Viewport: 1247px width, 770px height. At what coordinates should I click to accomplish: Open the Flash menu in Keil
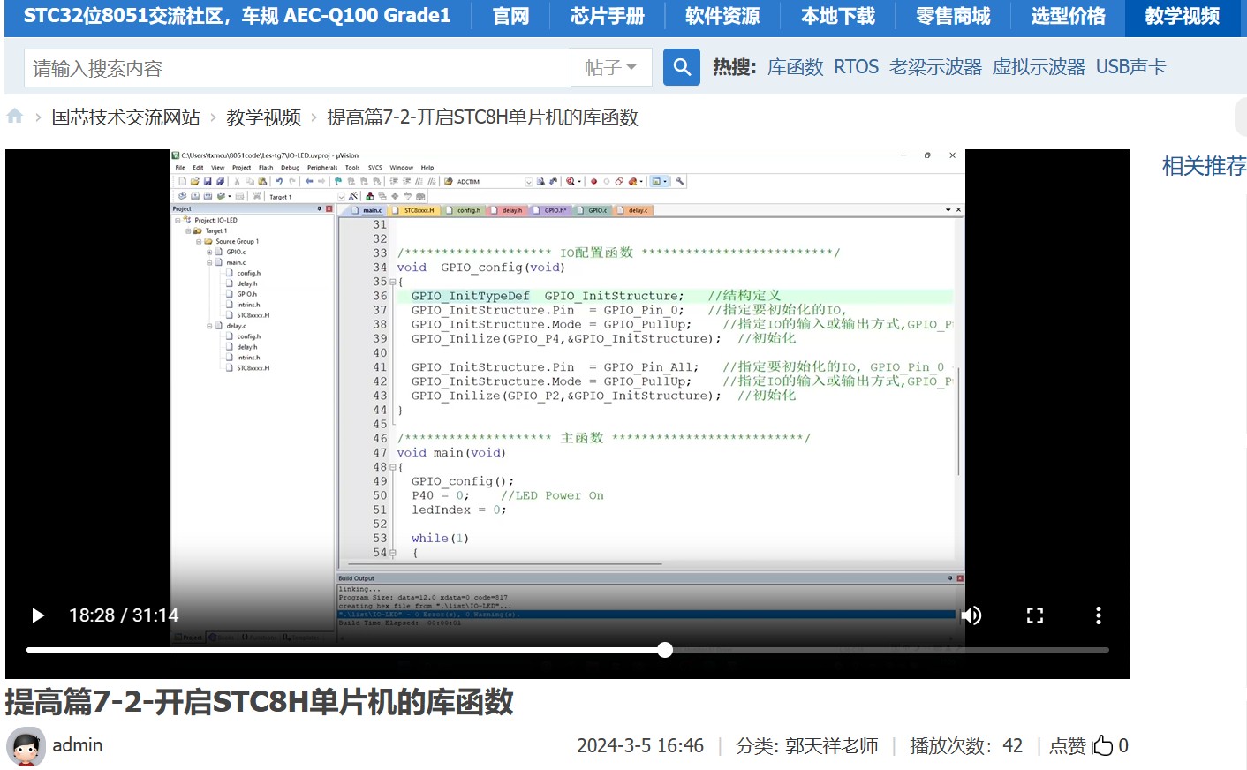(x=266, y=167)
